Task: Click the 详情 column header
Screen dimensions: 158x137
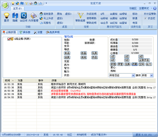Action: pyautogui.click(x=103, y=81)
